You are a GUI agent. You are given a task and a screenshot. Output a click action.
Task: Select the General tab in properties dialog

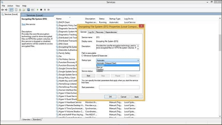pos(83,32)
